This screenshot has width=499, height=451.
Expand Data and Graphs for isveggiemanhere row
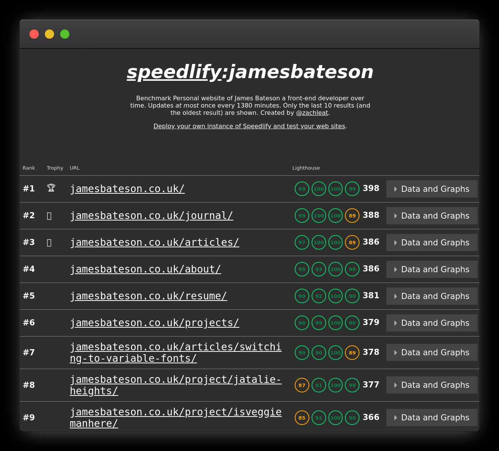tap(432, 418)
